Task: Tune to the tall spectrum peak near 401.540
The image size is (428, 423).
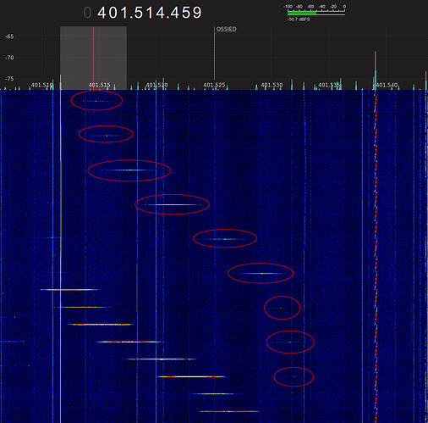Action: coord(376,70)
